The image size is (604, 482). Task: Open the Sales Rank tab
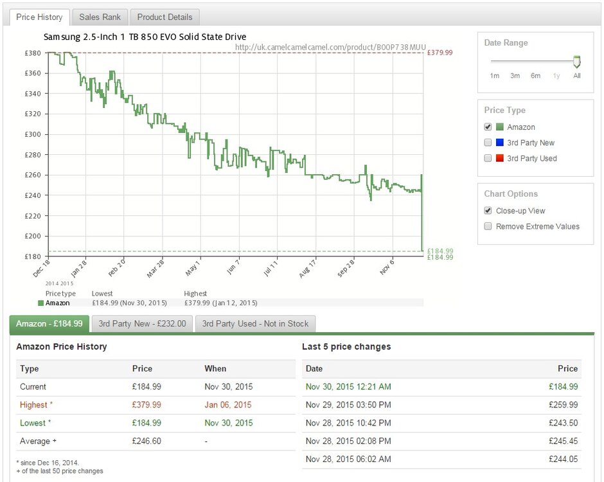(100, 17)
